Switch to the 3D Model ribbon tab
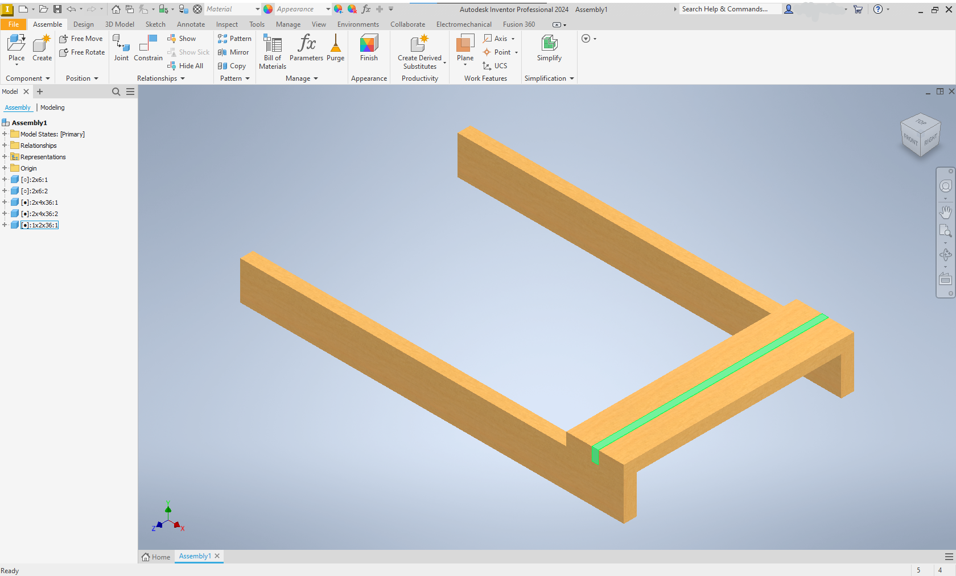Image resolution: width=956 pixels, height=576 pixels. point(119,24)
